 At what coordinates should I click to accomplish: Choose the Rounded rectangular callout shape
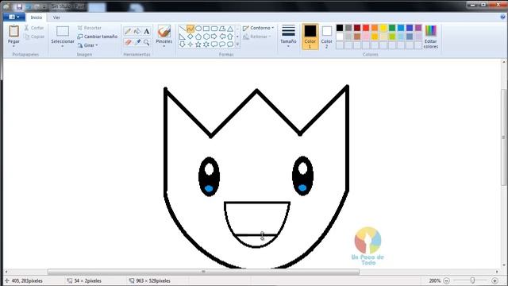[214, 44]
